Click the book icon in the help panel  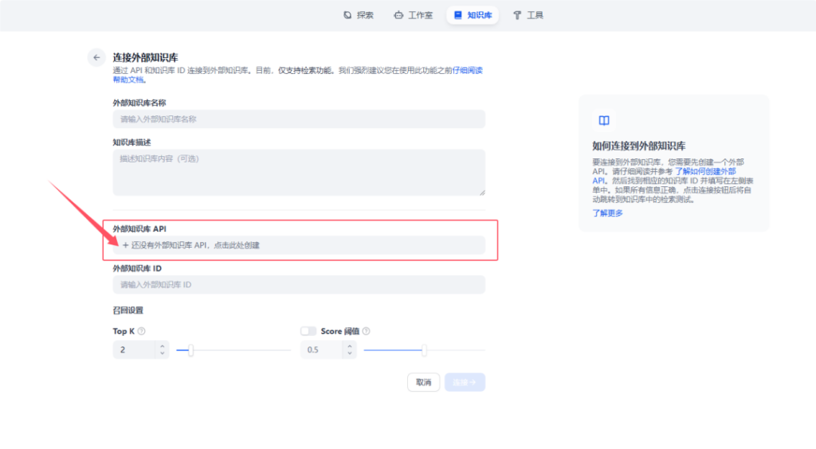coord(604,121)
